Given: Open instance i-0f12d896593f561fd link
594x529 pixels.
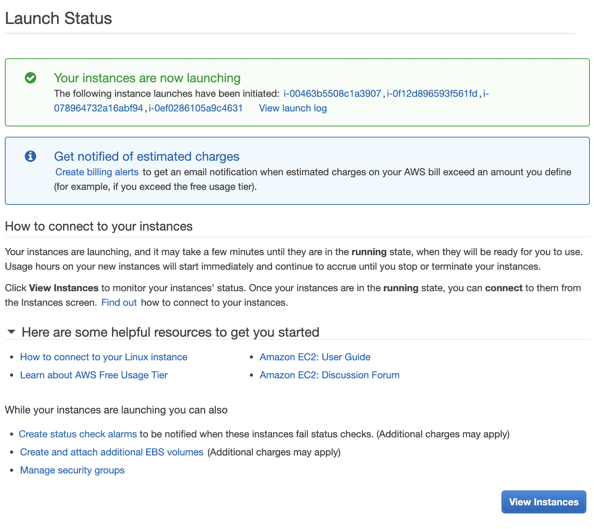Looking at the screenshot, I should coord(432,93).
